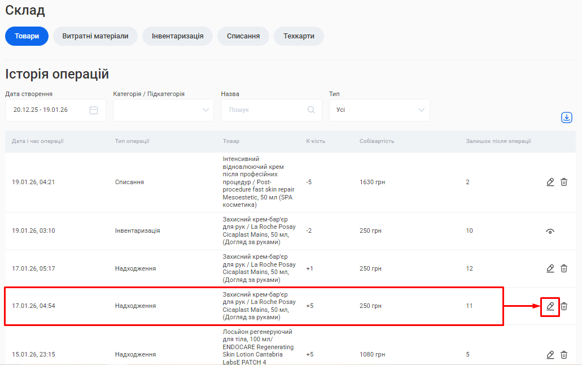Open the Інвентаризація tab

177,36
